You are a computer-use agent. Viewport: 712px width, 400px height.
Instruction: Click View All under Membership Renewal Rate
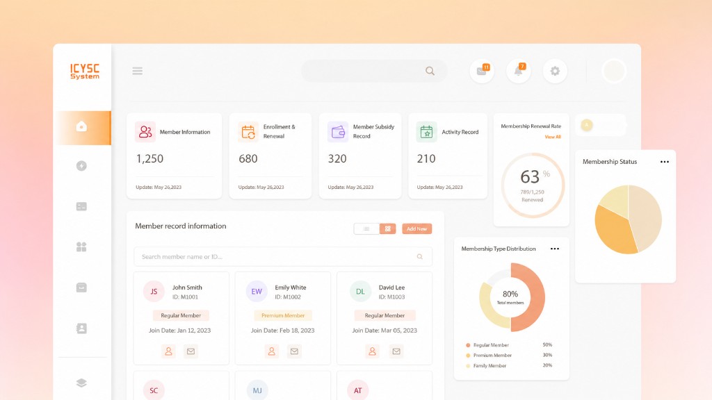pyautogui.click(x=553, y=137)
